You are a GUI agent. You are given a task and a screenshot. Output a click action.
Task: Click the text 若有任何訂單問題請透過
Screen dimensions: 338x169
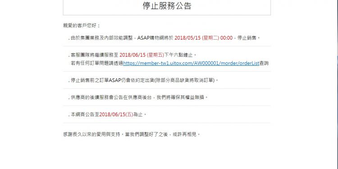point(97,63)
